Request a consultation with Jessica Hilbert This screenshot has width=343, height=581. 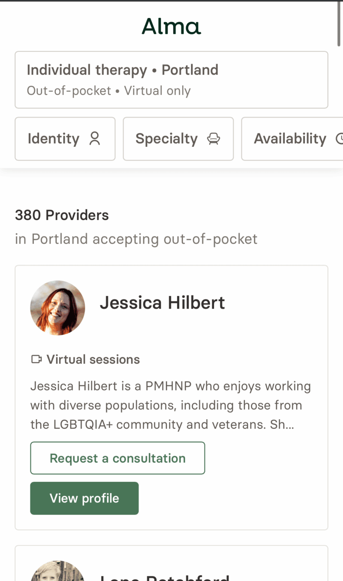pos(117,458)
